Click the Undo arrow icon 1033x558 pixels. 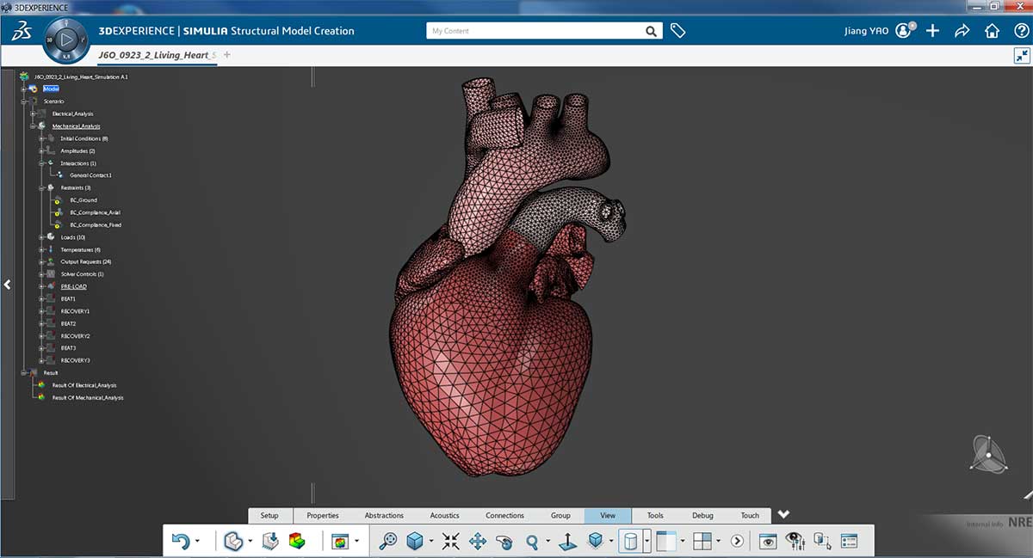(x=180, y=541)
